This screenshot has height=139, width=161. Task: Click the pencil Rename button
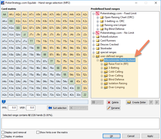[x=113, y=108]
